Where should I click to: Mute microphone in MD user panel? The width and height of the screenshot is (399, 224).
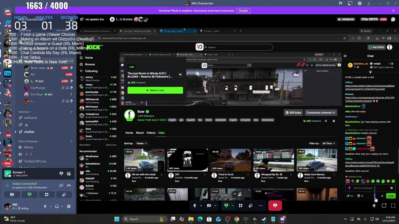click(x=45, y=206)
